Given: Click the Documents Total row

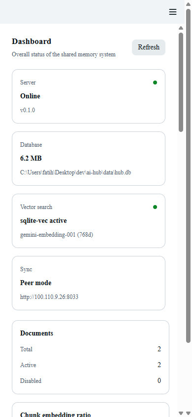Looking at the screenshot, I should coord(91,349).
